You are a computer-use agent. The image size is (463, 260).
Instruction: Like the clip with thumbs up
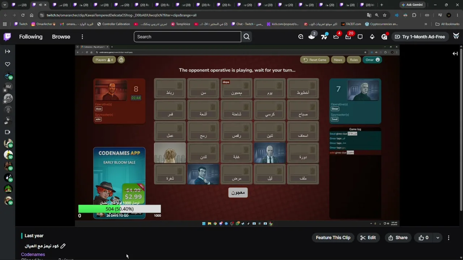[x=424, y=238]
